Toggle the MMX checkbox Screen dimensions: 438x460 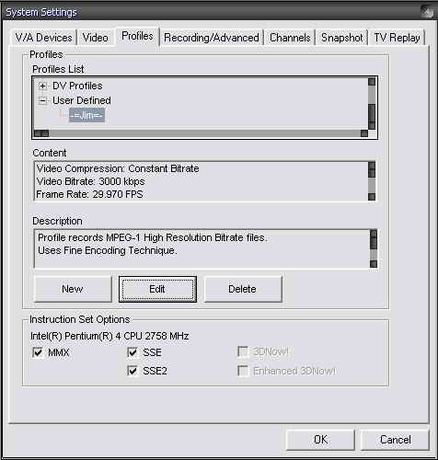point(38,352)
